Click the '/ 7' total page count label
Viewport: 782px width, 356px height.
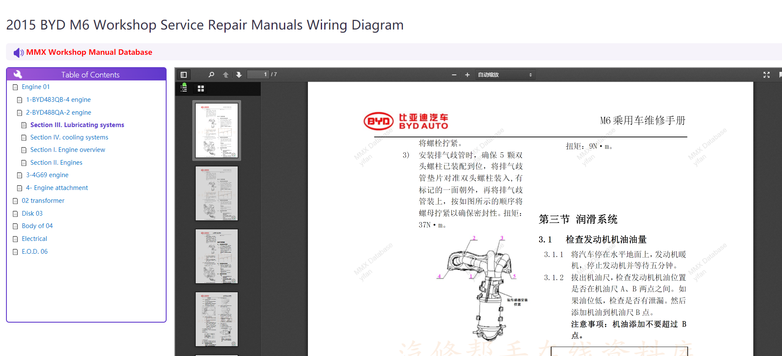coord(274,74)
